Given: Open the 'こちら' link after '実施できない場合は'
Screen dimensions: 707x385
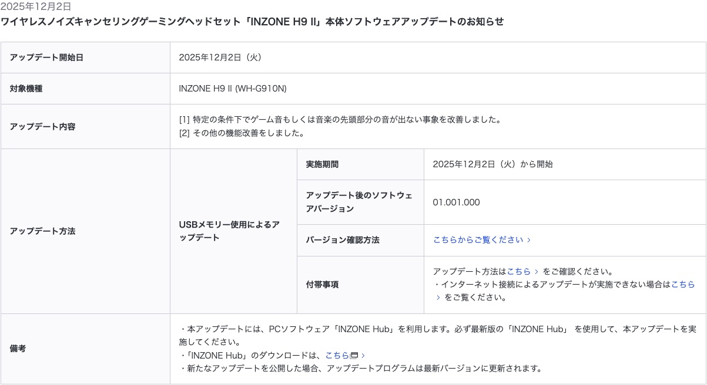Looking at the screenshot, I should tap(683, 284).
